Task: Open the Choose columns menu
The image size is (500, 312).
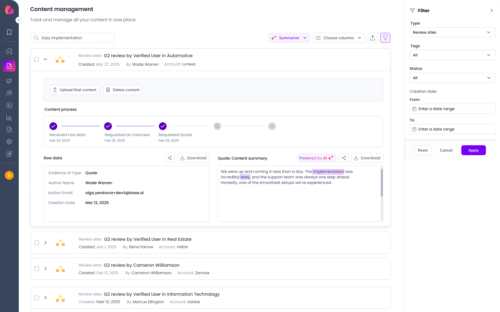Action: 338,38
